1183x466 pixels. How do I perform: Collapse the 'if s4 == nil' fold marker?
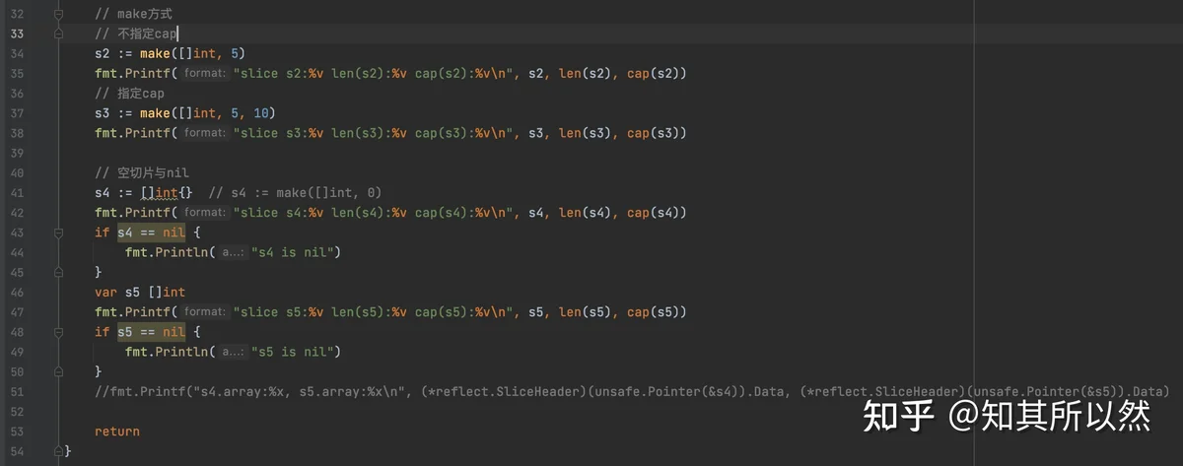(x=59, y=233)
